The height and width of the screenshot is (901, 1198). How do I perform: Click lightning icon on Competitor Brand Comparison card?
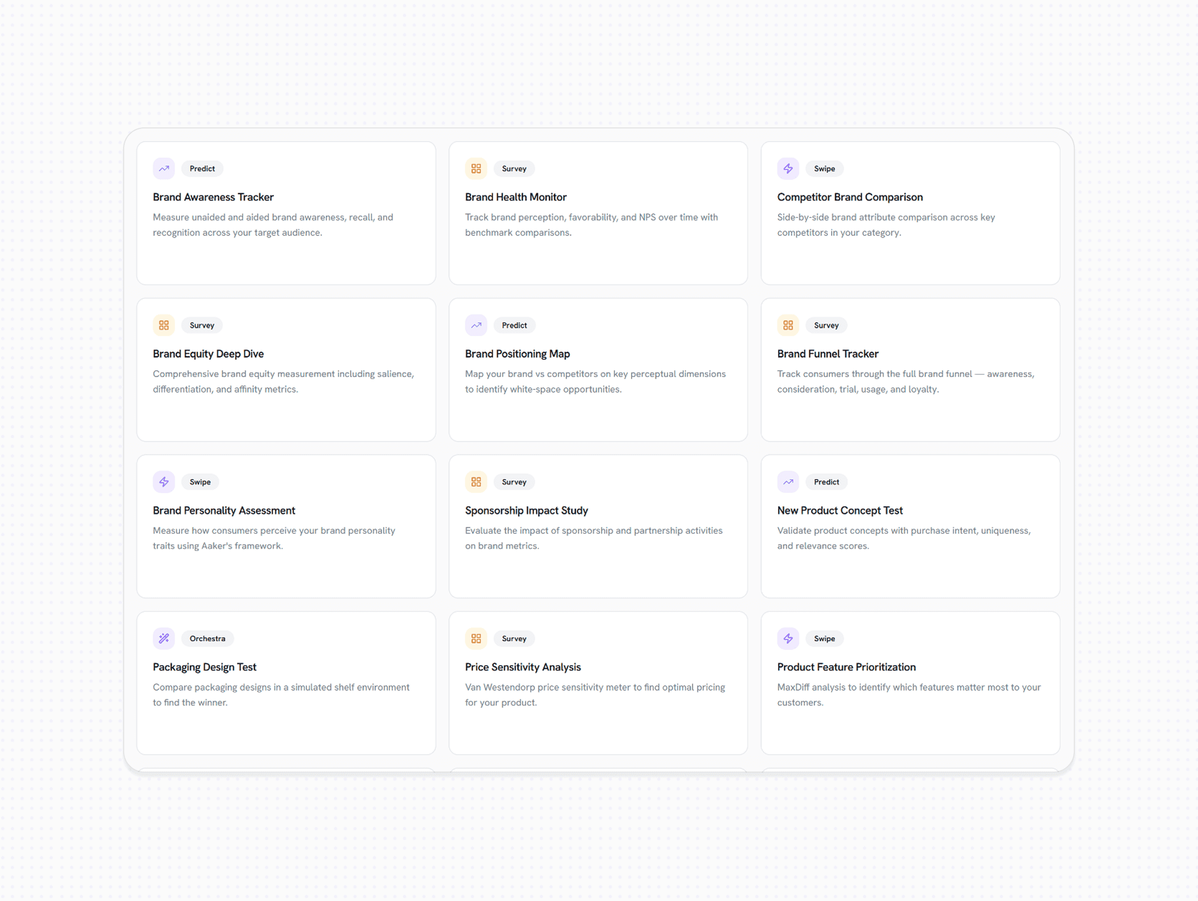tap(788, 169)
